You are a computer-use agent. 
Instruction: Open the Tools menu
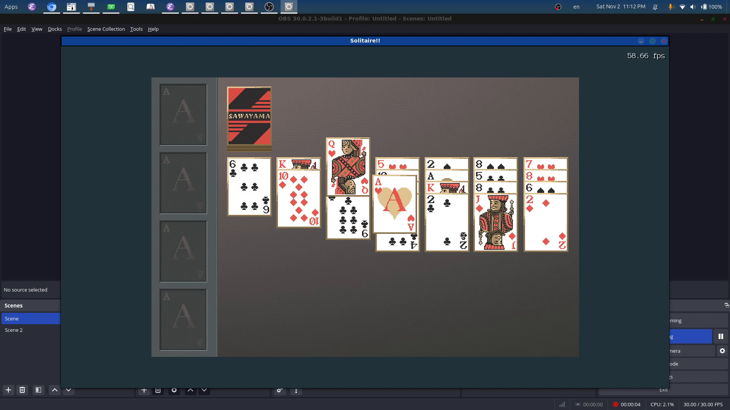(x=136, y=29)
